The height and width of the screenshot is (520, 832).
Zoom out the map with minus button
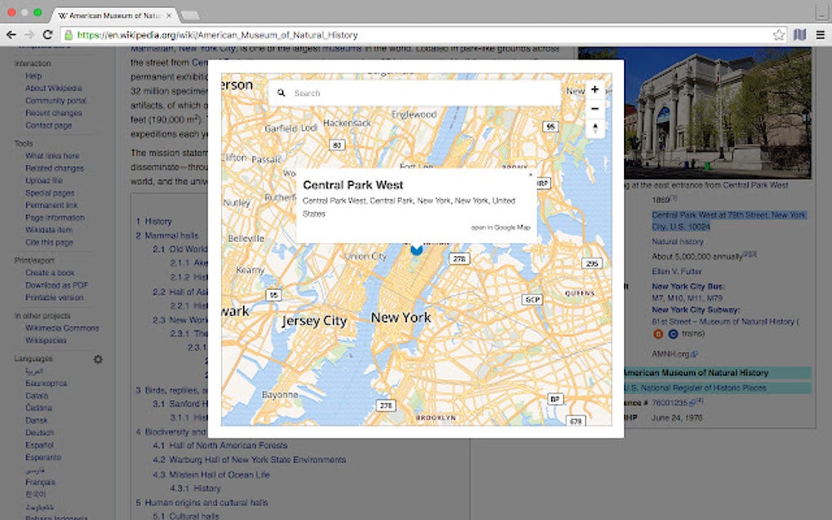595,108
